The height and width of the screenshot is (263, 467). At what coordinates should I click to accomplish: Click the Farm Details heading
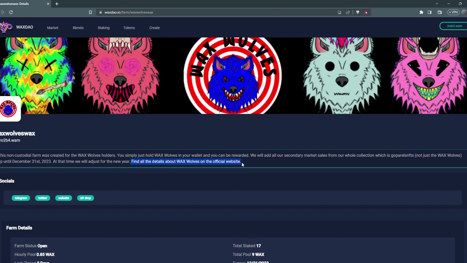pyautogui.click(x=19, y=228)
